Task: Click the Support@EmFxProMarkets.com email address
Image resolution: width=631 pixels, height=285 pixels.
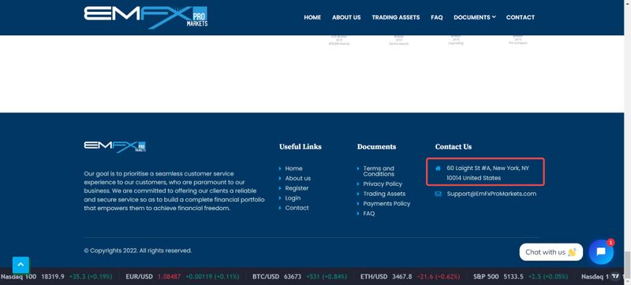Action: 491,194
